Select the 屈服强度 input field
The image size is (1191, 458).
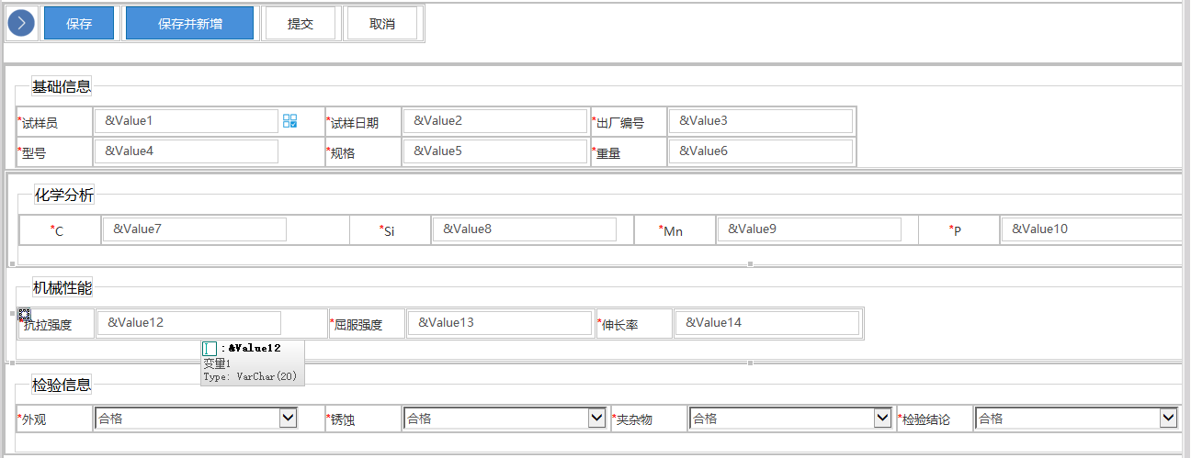(x=501, y=323)
